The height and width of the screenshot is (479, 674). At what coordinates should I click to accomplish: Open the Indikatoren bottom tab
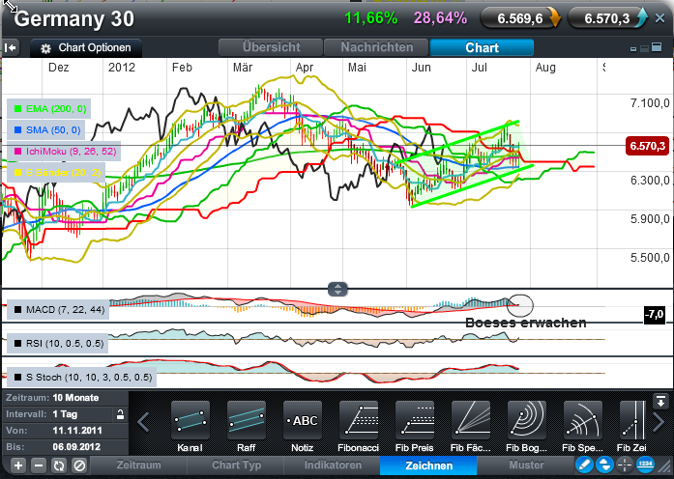point(333,465)
